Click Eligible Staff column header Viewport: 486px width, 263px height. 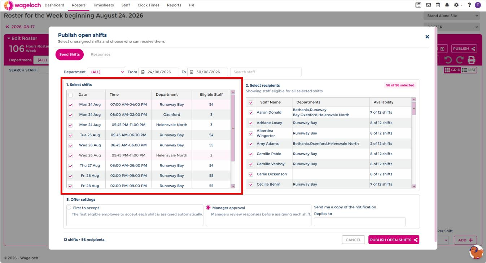(211, 95)
